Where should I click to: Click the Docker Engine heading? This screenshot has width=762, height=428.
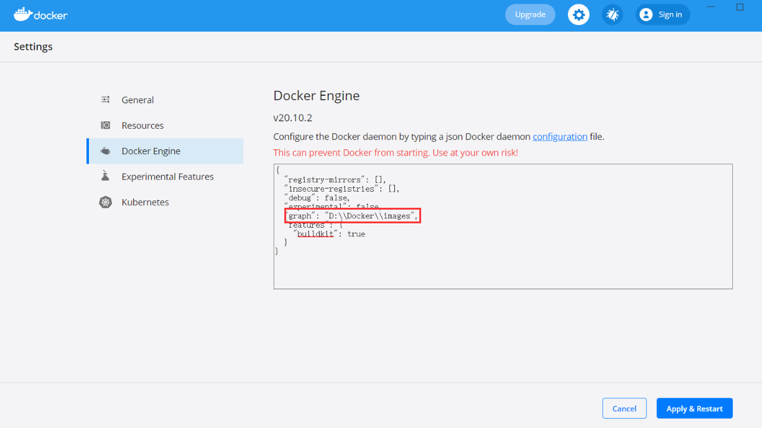tap(317, 96)
